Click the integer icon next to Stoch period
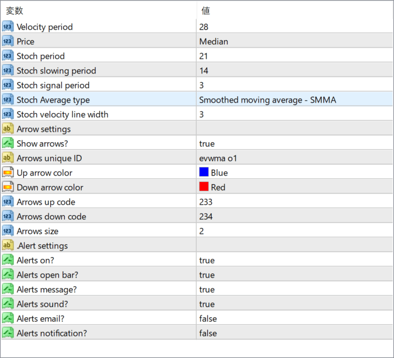 coord(8,56)
